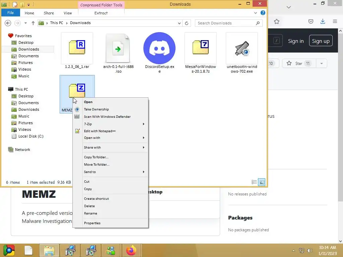Open Firefox hamburger menu
The image size is (343, 257).
(335, 21)
